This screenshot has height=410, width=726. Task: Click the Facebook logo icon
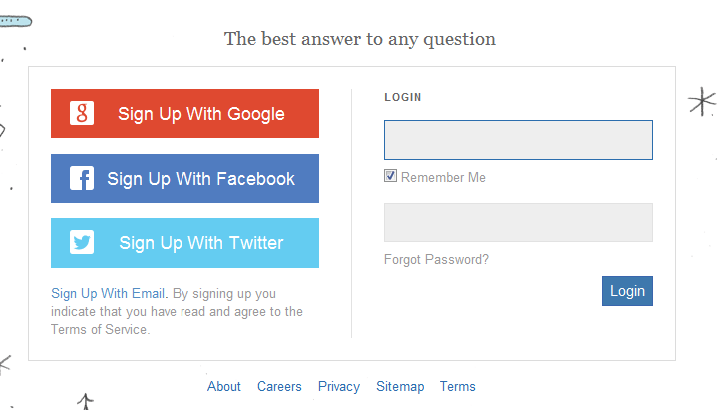coord(82,179)
